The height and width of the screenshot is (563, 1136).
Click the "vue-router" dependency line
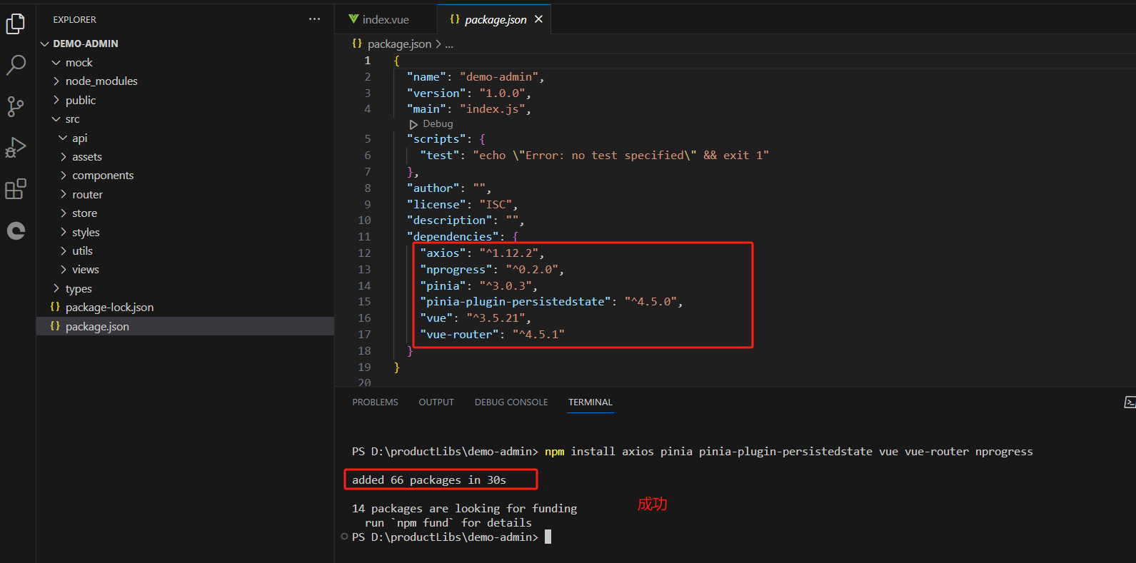pyautogui.click(x=492, y=335)
